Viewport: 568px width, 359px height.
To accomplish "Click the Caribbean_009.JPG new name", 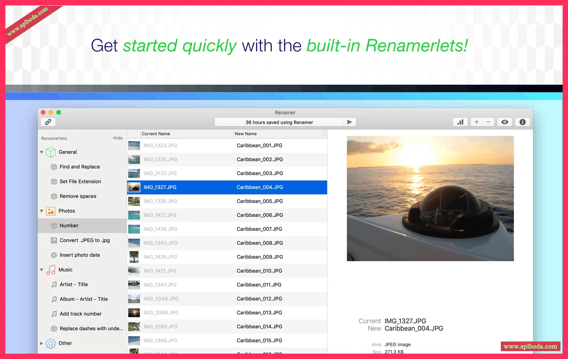I will click(x=260, y=257).
